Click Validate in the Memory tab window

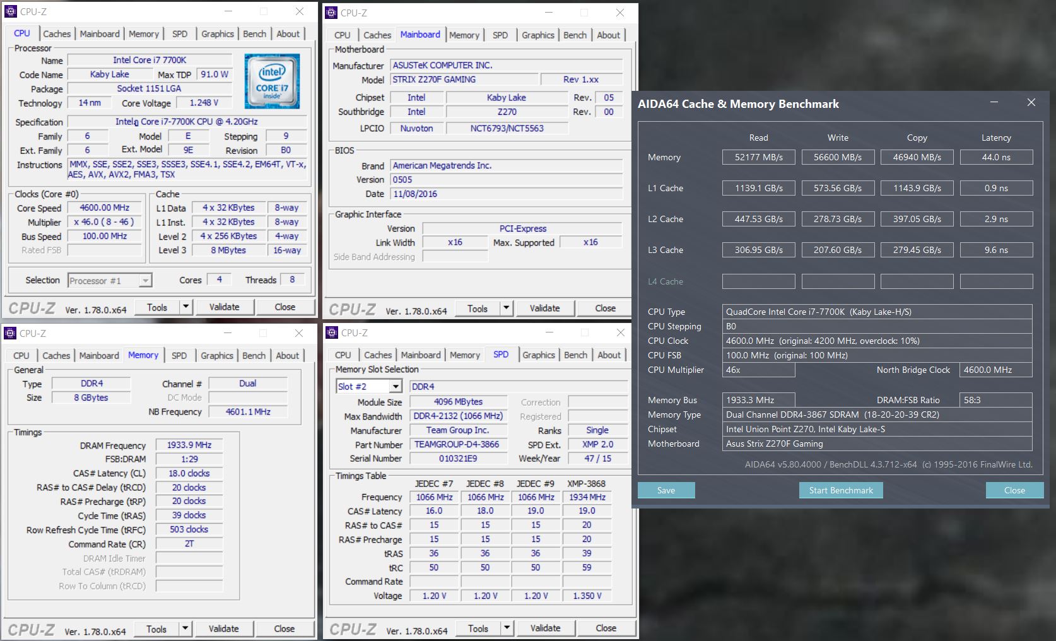pyautogui.click(x=223, y=628)
